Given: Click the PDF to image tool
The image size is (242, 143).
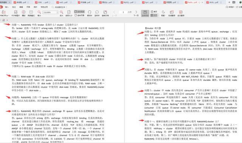Looking at the screenshot, I should (x=16, y=13).
